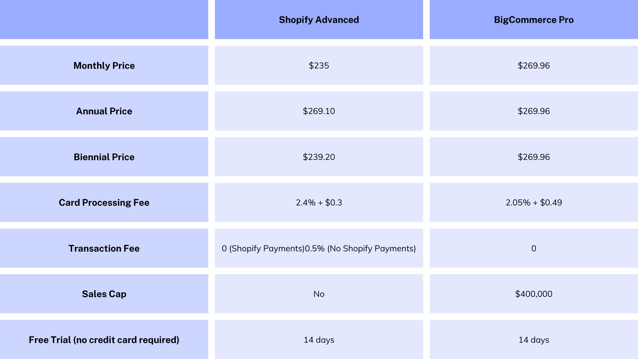Select the Monthly Price row label
The image size is (638, 359).
pos(104,66)
